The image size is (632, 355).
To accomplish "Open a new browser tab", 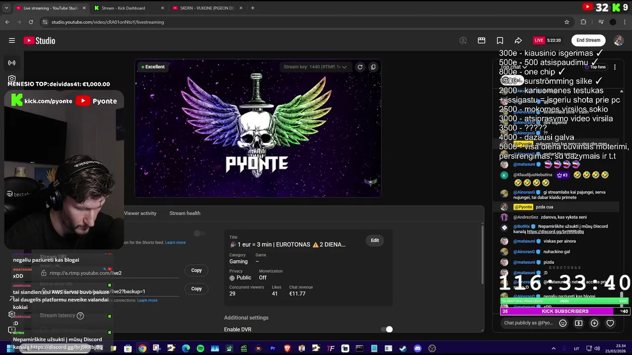I will click(x=252, y=8).
